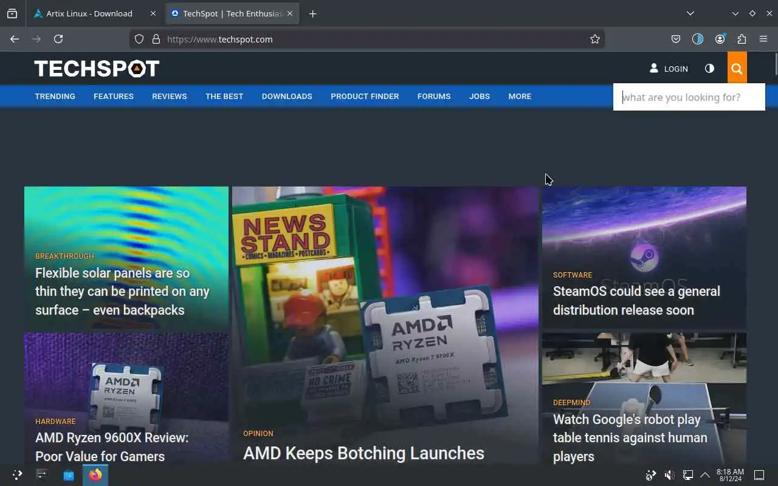Click the clock showing 8:18 AM
This screenshot has width=778, height=486.
point(730,475)
